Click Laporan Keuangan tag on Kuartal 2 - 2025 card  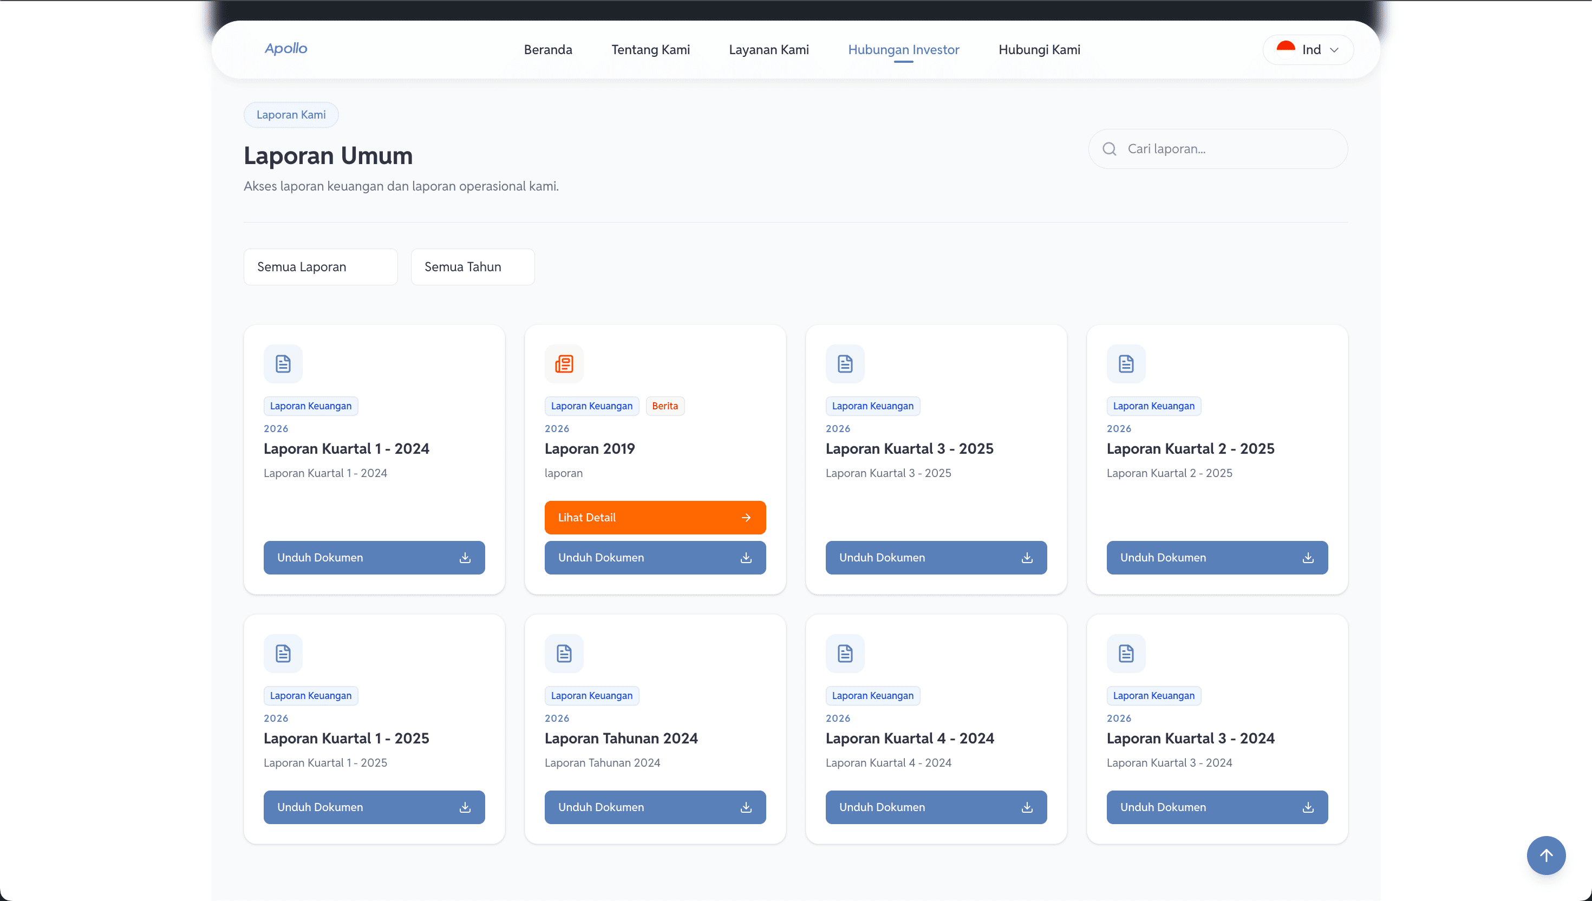click(x=1153, y=406)
